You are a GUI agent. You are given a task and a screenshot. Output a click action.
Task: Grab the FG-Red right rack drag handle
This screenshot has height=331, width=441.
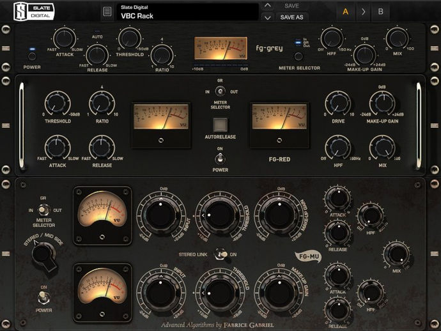pyautogui.click(x=434, y=125)
